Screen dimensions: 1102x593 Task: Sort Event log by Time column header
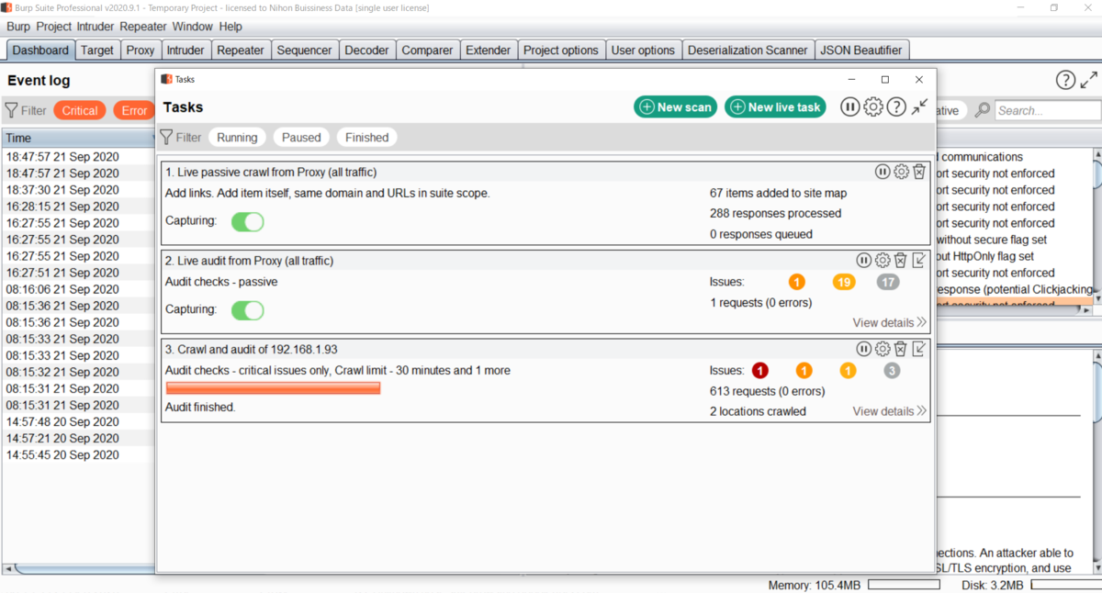79,139
